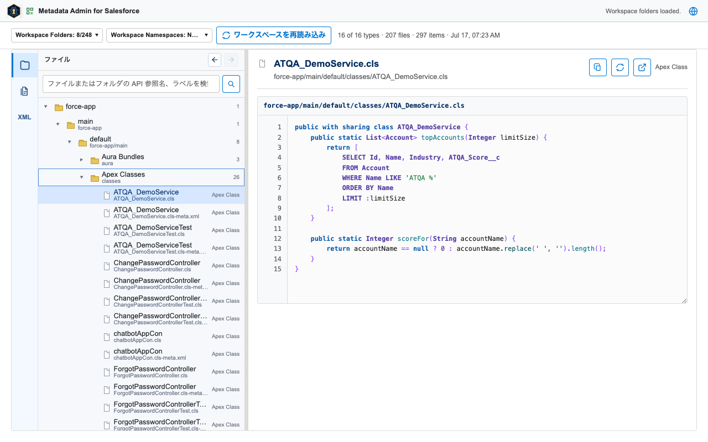Collapse the force-app folder
This screenshot has width=708, height=442.
click(46, 107)
